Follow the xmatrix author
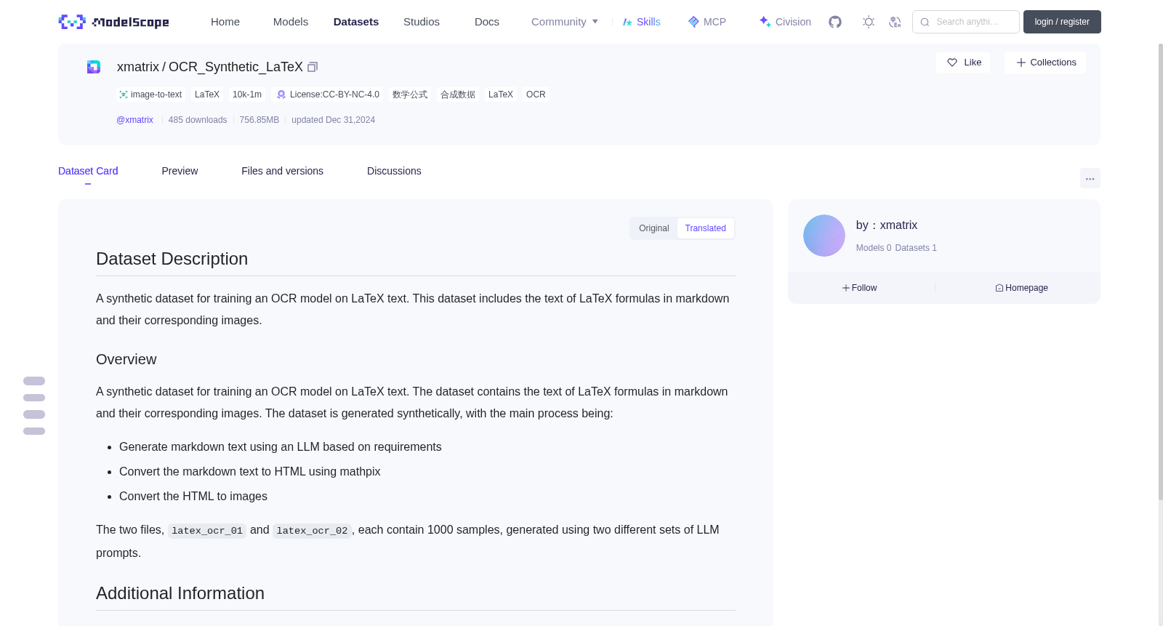Screen dimensions: 1163x626 (x=860, y=288)
